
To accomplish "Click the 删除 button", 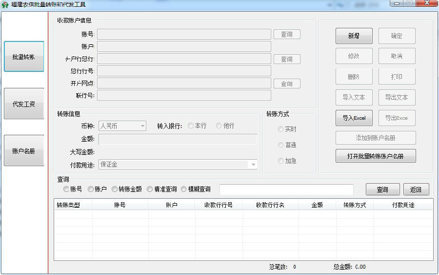I will click(354, 77).
